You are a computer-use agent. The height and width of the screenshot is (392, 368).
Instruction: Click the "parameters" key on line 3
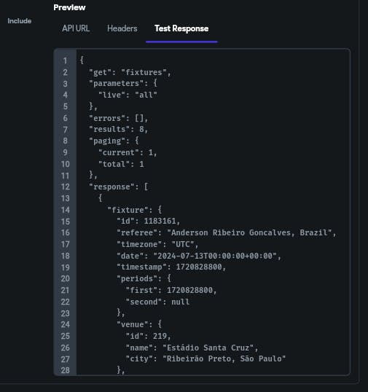(x=117, y=83)
